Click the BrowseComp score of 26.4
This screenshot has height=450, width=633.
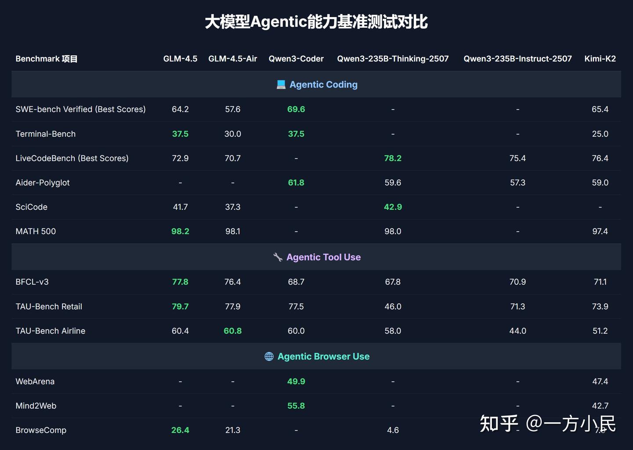point(180,430)
